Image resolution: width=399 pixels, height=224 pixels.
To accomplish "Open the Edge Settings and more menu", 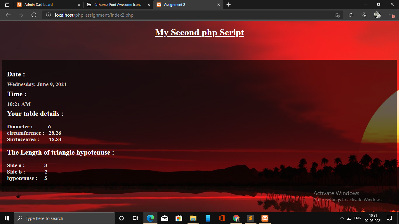I will click(x=391, y=15).
